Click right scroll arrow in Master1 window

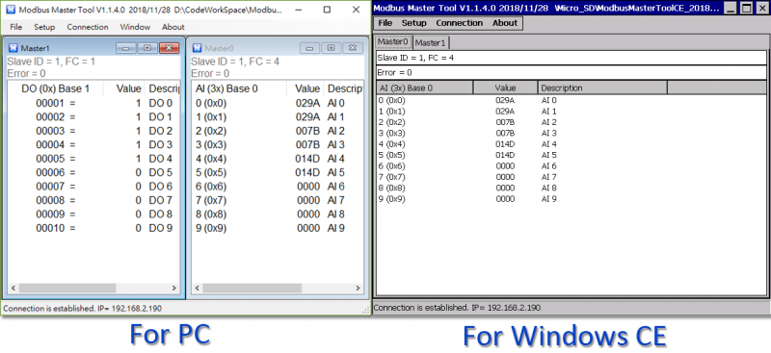174,289
